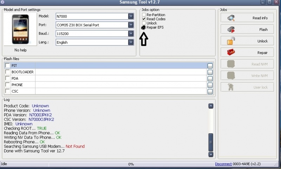Tick the Unlock jobs option checkbox

[144, 23]
